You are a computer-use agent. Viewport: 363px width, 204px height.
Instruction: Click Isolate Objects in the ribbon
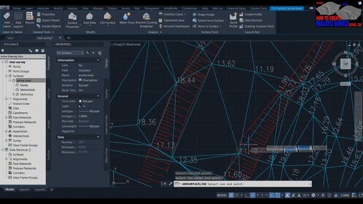(49, 27)
